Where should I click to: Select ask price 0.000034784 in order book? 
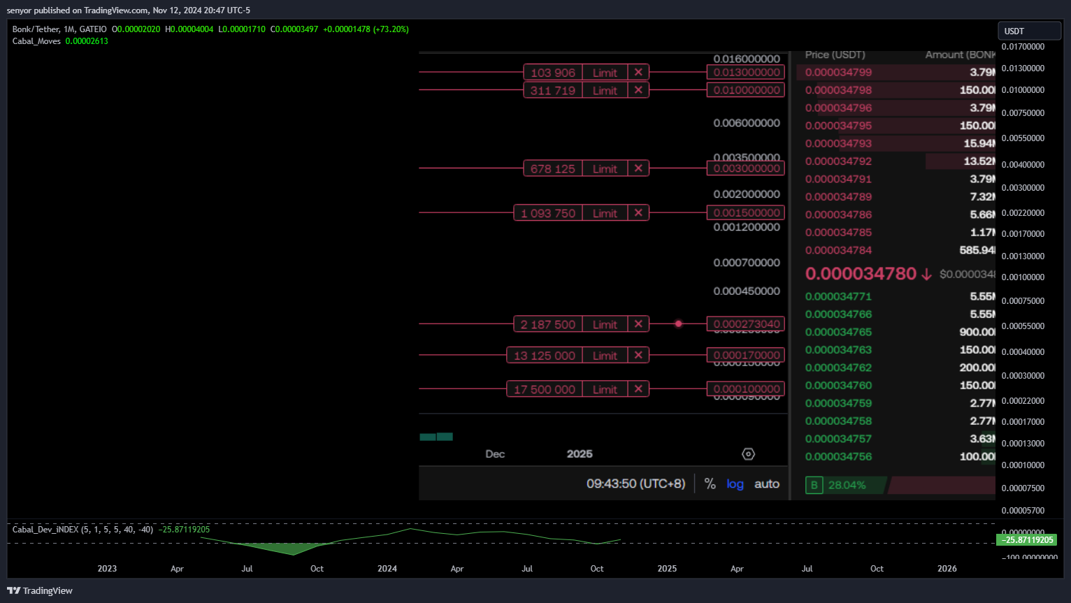[x=838, y=250]
